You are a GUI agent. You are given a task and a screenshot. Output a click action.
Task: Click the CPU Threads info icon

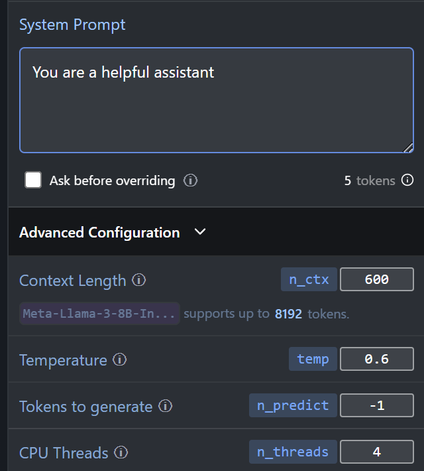(121, 452)
